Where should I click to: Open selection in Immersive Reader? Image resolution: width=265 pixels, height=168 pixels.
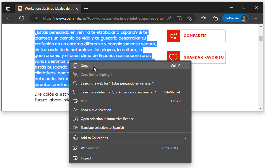pyautogui.click(x=107, y=119)
